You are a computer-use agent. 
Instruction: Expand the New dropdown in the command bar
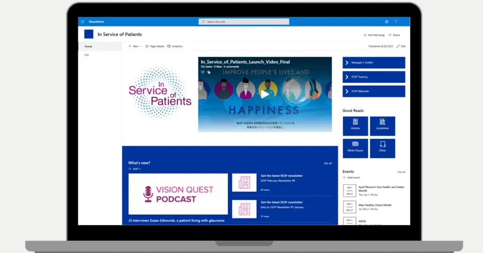(135, 46)
